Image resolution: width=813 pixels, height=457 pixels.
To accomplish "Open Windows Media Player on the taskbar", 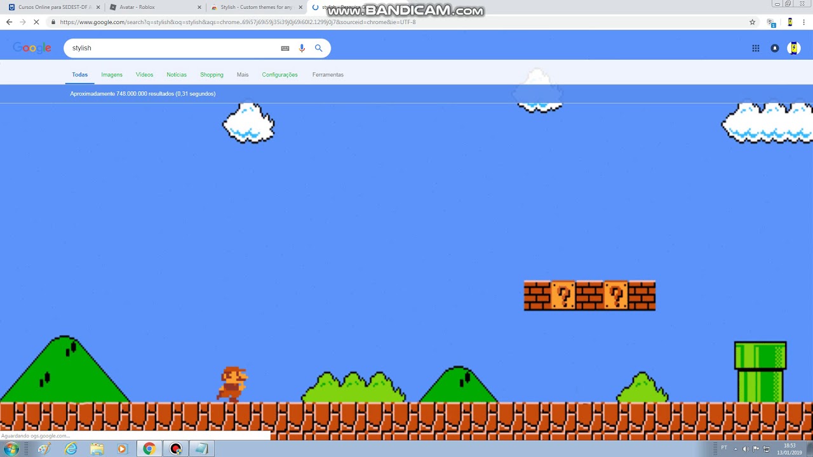I will [x=122, y=449].
